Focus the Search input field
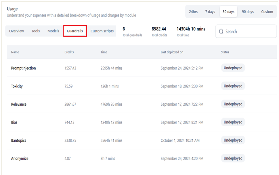Viewport: 279px width, 175px height. pos(246,31)
